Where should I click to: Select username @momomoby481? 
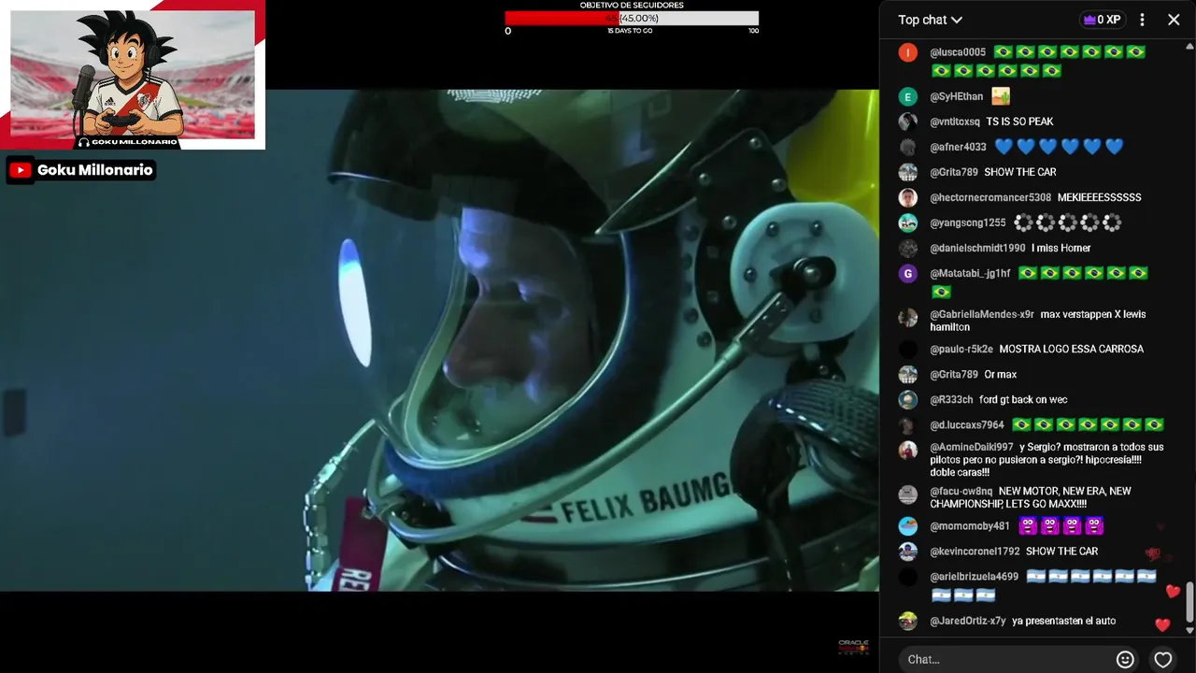click(x=970, y=526)
